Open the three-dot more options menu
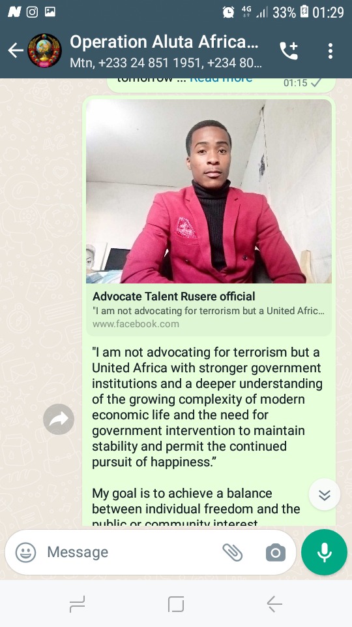352x627 pixels. click(330, 51)
